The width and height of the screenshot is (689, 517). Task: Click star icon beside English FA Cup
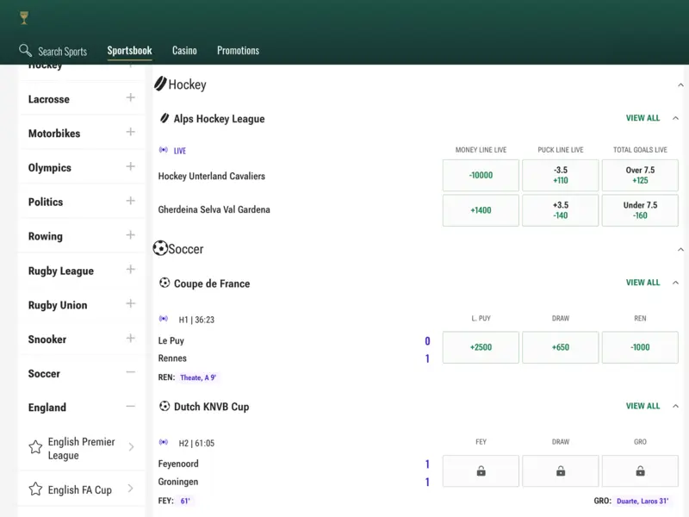click(35, 489)
